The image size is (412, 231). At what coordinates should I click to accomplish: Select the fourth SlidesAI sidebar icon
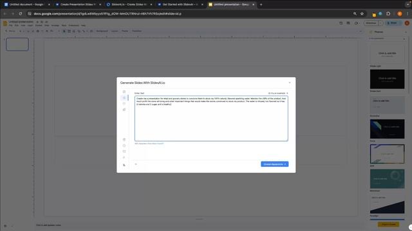tap(124, 110)
